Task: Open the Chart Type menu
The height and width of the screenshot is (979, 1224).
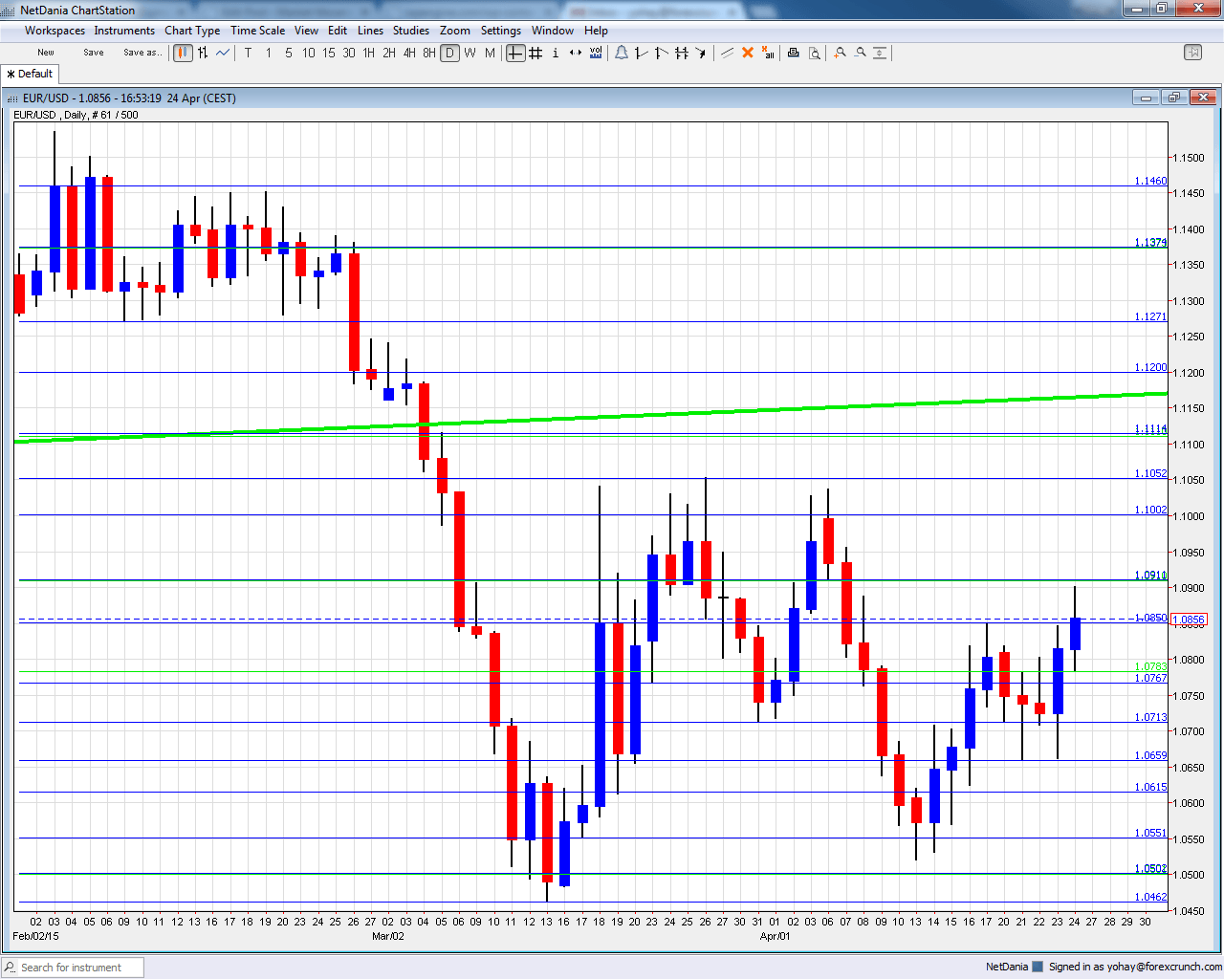Action: [192, 31]
